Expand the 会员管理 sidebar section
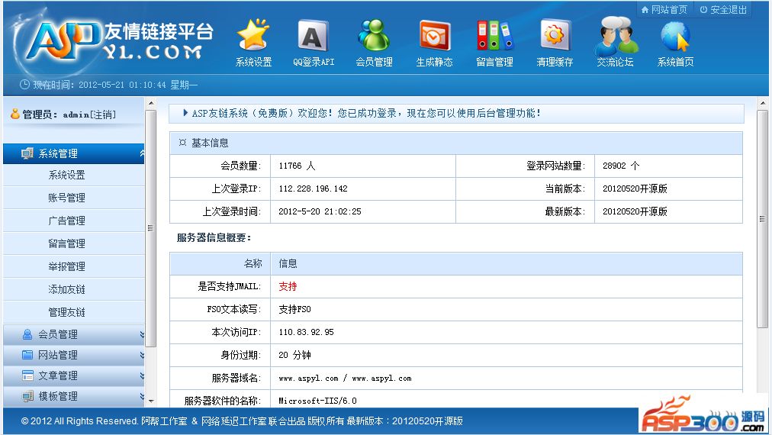 [142, 334]
